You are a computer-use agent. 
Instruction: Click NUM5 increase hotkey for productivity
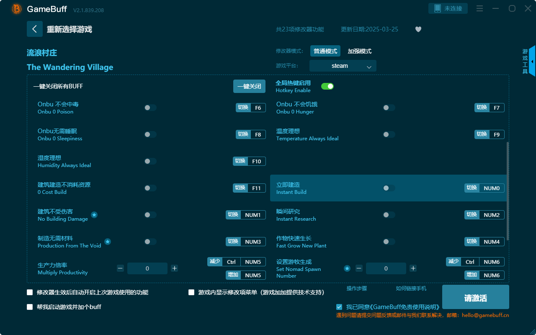tap(246, 275)
